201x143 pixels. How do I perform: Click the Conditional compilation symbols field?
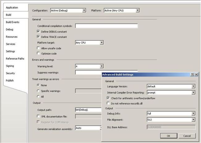pos(106,26)
